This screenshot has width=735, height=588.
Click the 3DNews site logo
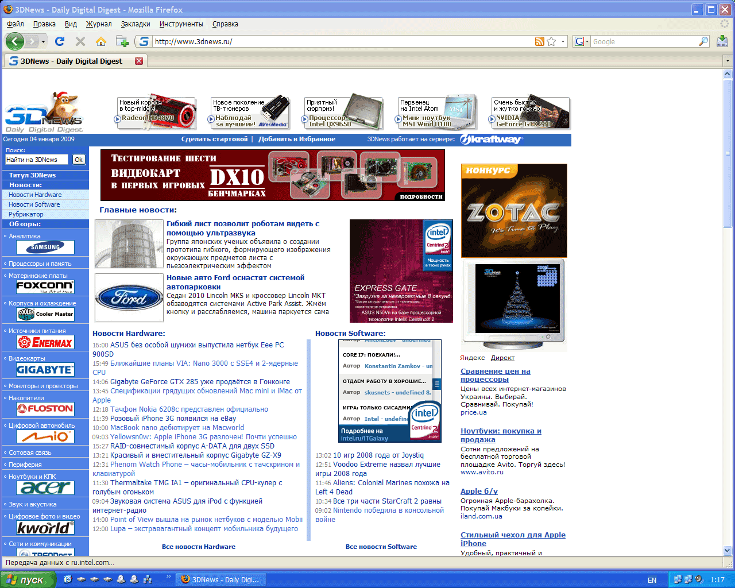[45, 113]
